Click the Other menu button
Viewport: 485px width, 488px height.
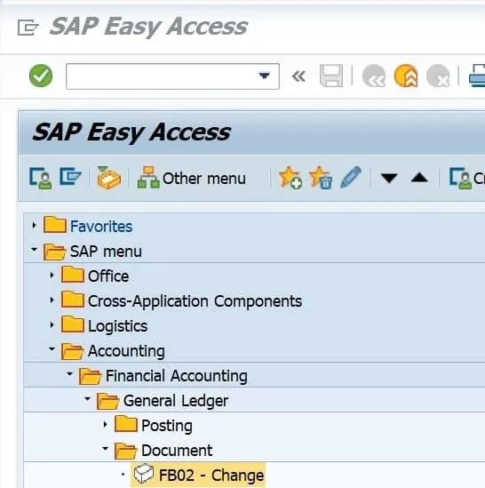coord(192,178)
